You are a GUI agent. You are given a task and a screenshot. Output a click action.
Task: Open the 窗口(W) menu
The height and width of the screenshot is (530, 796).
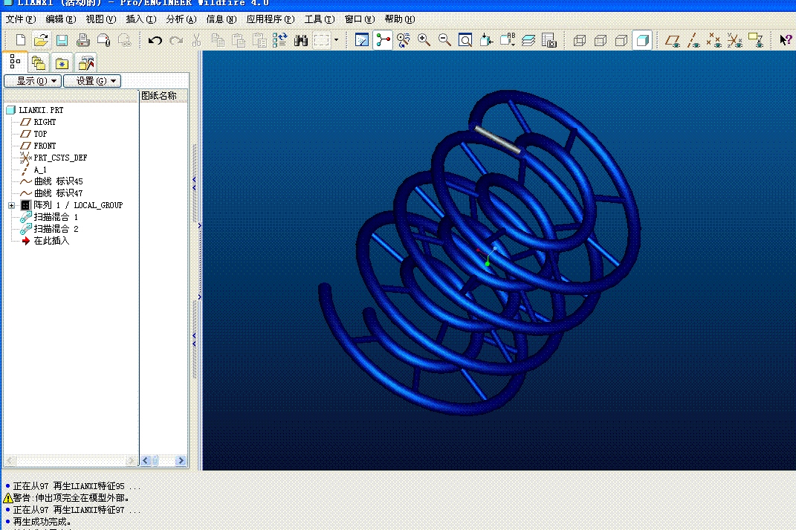pyautogui.click(x=360, y=19)
